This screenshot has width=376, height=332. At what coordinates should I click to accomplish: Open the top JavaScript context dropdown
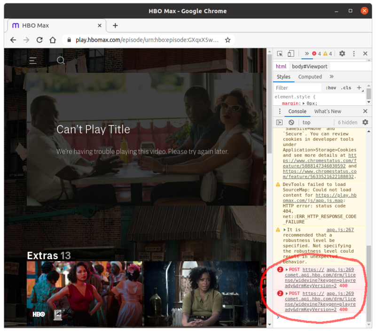pyautogui.click(x=307, y=122)
